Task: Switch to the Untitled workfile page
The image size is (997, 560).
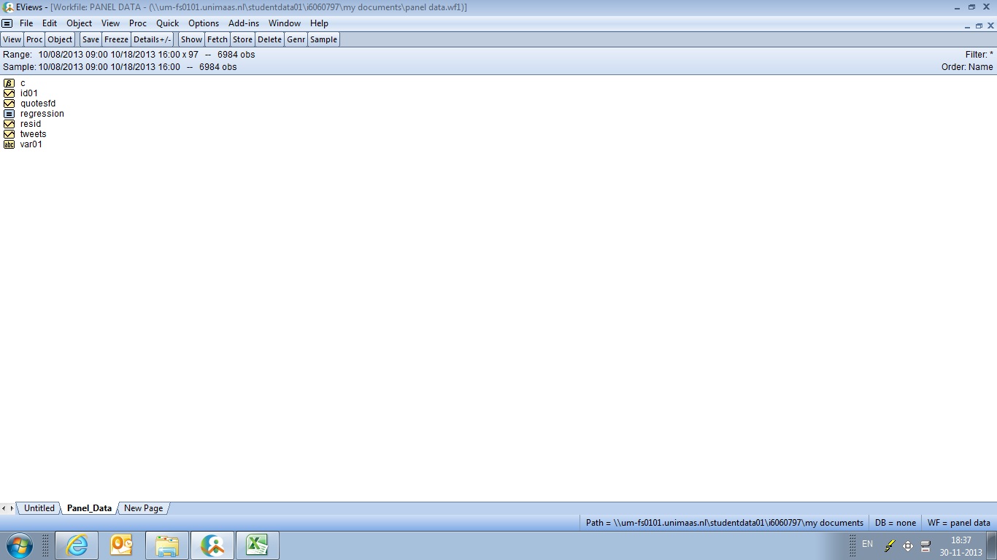Action: (x=39, y=508)
